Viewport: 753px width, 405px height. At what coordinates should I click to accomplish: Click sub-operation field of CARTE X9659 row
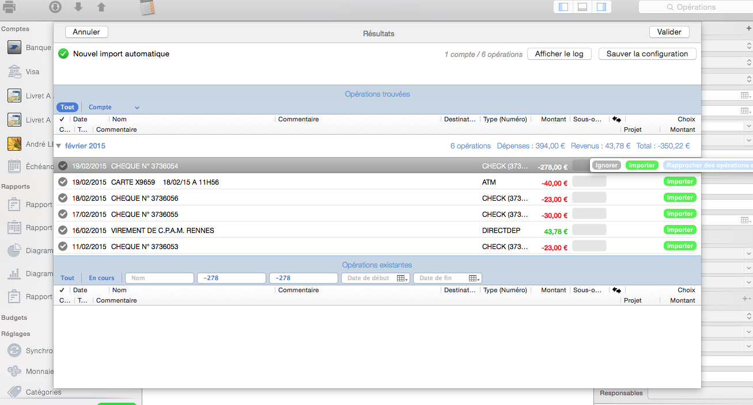point(589,181)
